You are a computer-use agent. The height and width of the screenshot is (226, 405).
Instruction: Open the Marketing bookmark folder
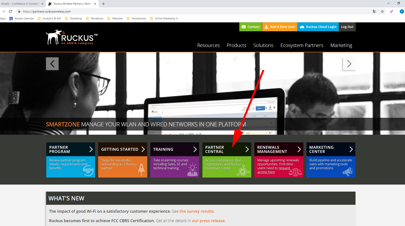point(73,19)
